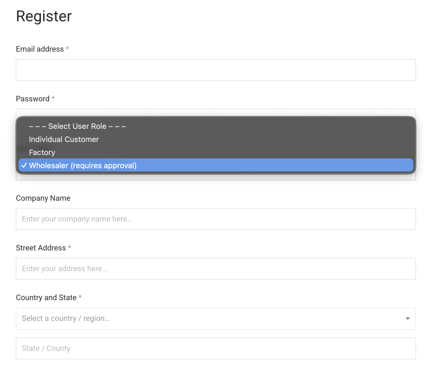Click the asterisk next to Street Address
The height and width of the screenshot is (367, 428).
pos(69,248)
